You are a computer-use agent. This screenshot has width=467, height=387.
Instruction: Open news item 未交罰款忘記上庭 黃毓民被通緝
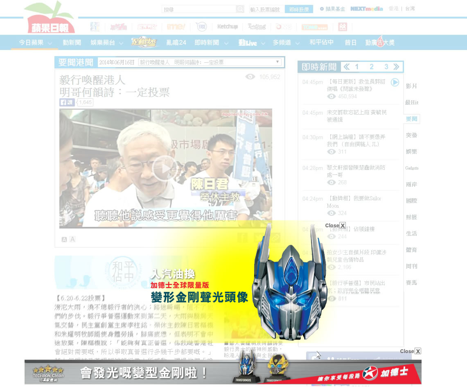click(x=356, y=116)
